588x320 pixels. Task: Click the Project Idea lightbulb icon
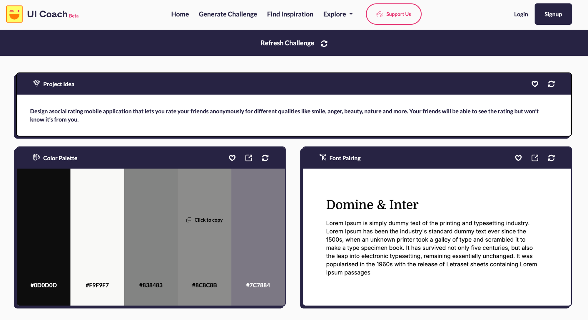pos(36,83)
